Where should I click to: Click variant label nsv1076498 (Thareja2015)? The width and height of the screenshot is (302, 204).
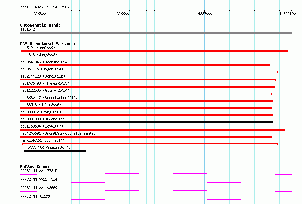click(x=45, y=83)
